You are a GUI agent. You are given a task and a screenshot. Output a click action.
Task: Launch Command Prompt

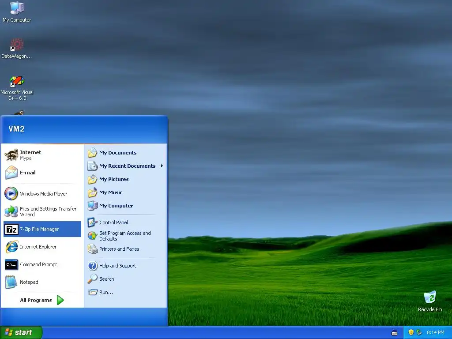[42, 264]
